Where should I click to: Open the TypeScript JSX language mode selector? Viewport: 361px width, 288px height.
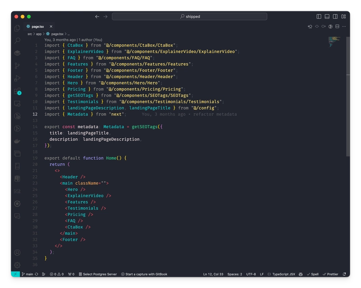(x=284, y=274)
